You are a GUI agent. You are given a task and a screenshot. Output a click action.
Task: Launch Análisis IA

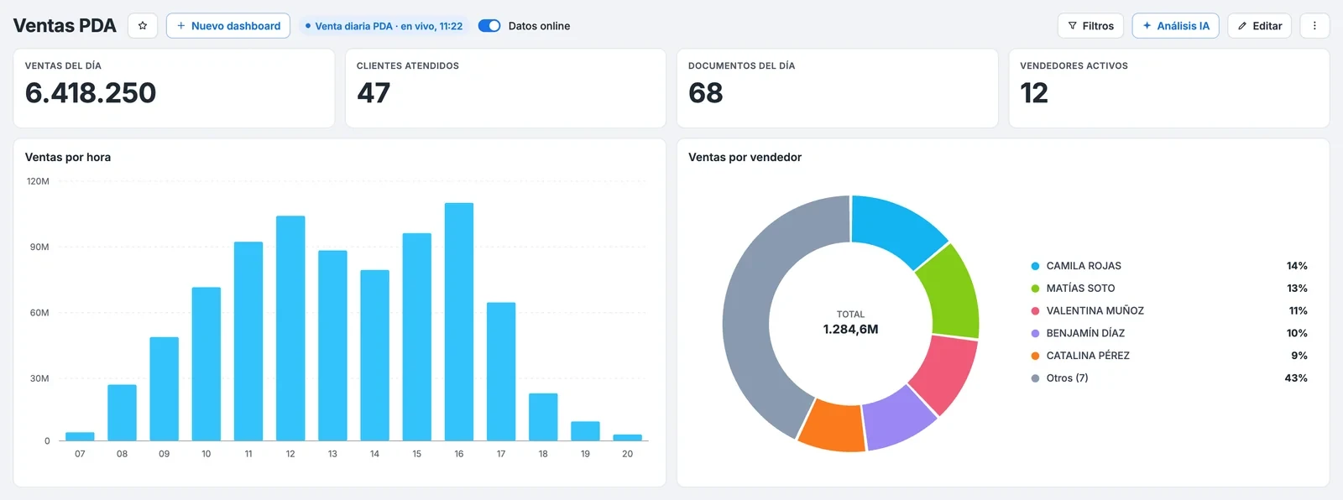[1175, 26]
